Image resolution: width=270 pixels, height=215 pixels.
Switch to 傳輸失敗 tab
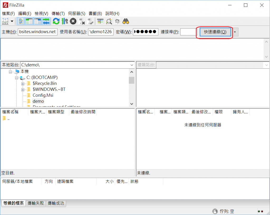(x=36, y=203)
